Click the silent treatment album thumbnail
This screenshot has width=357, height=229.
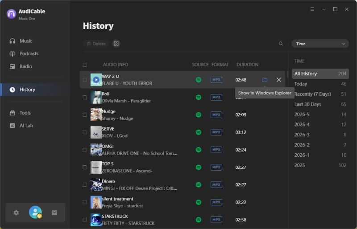(x=96, y=202)
